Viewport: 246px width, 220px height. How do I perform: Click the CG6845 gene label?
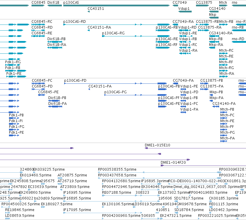pos(38,3)
